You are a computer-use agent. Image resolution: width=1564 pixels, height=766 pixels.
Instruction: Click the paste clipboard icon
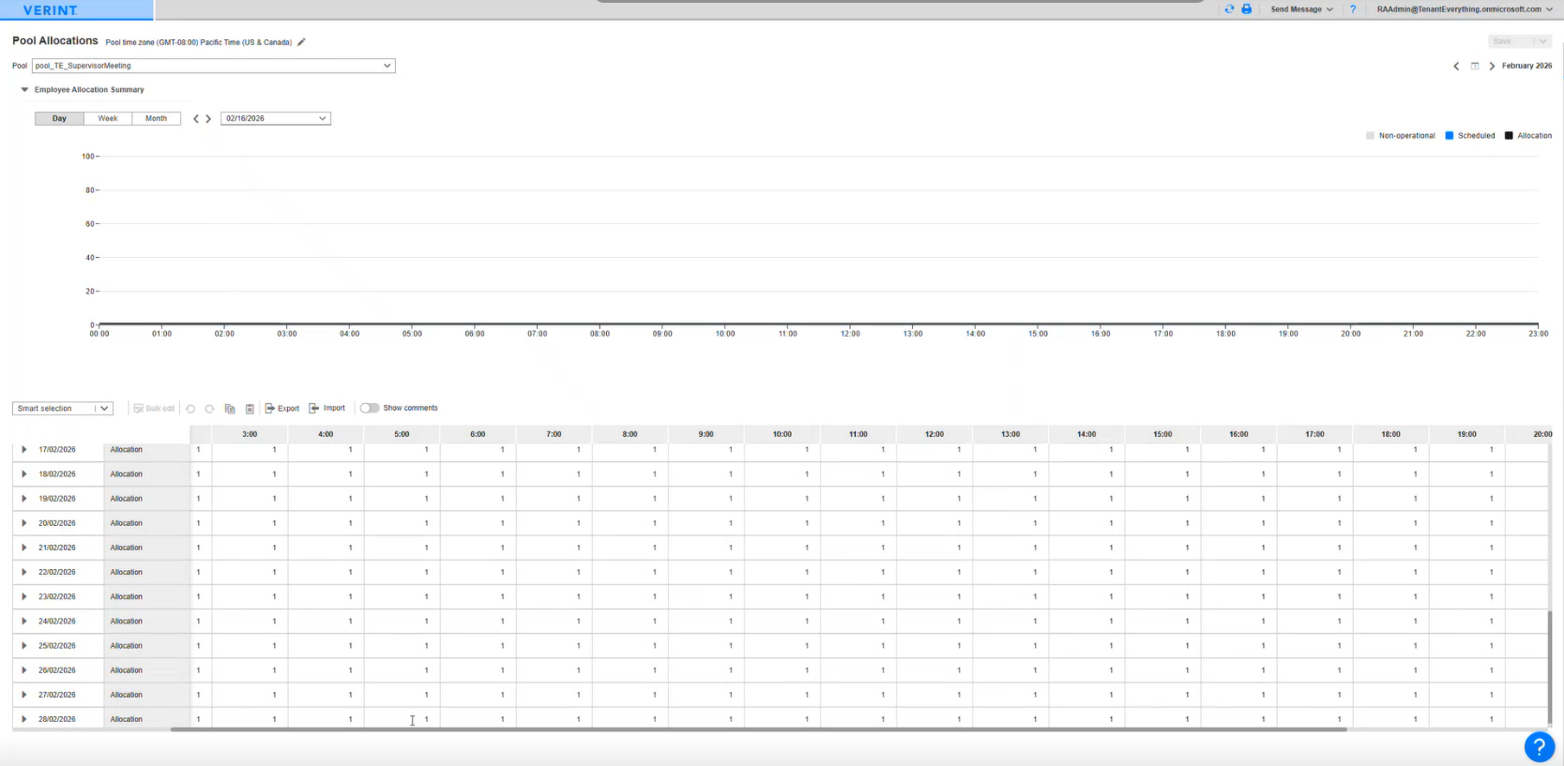pyautogui.click(x=250, y=409)
